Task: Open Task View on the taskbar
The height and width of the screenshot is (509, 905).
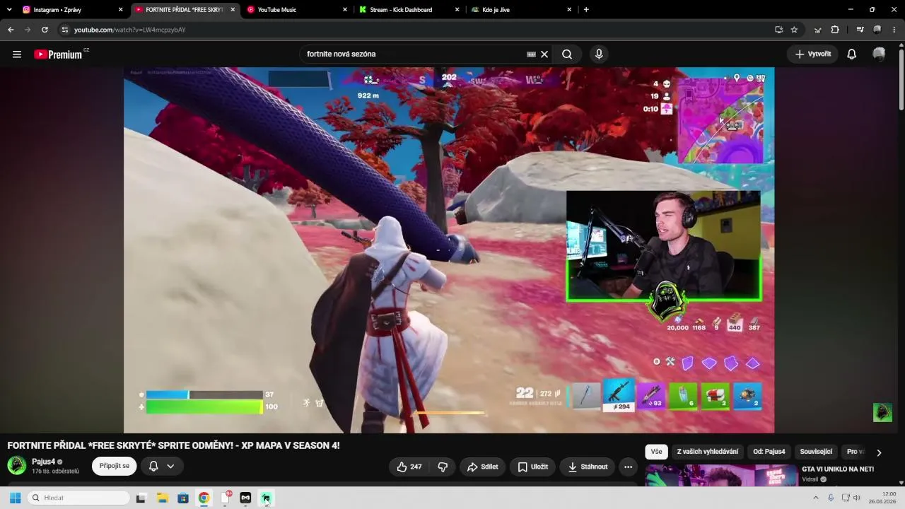Action: 141,498
